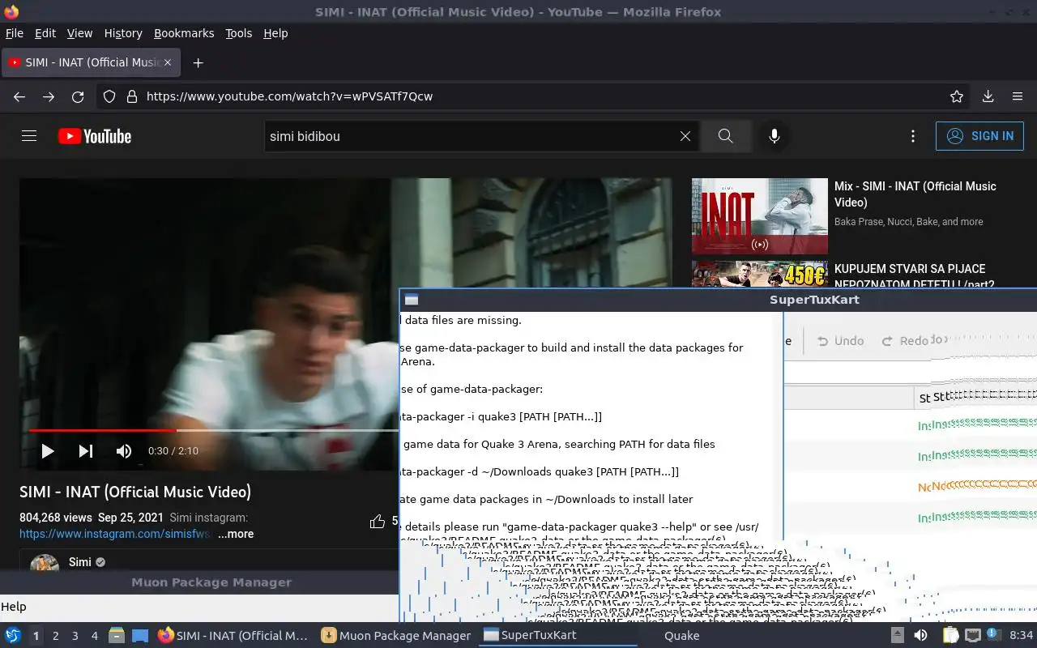Open the Mix - SIMI - INAT thumbnail
Screen dimensions: 1037x648
760,216
